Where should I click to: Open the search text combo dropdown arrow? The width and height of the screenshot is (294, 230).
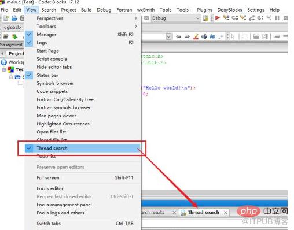click(x=168, y=36)
